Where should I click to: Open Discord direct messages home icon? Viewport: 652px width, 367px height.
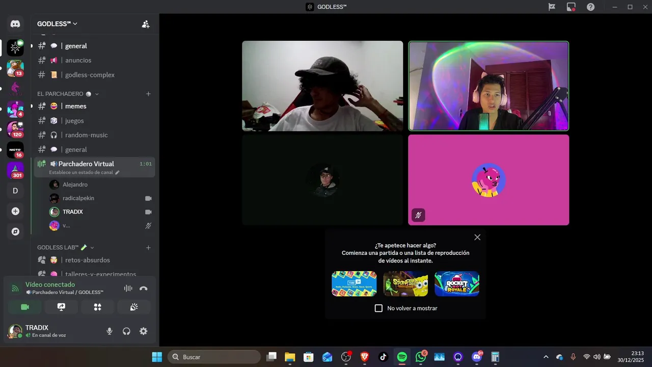tap(15, 24)
